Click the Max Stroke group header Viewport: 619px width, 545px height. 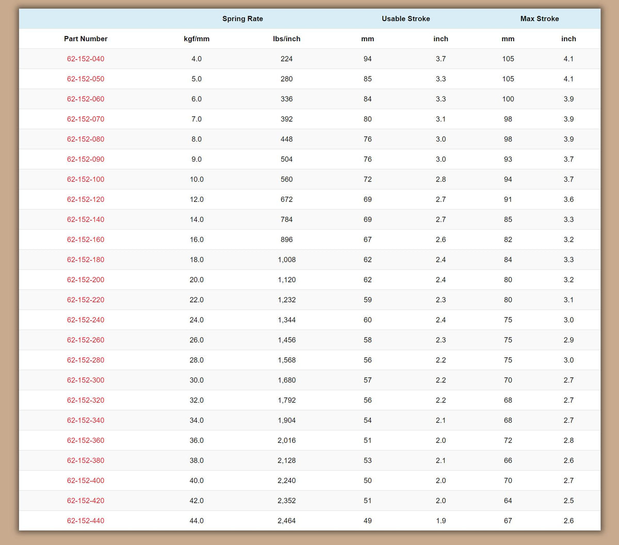point(540,19)
